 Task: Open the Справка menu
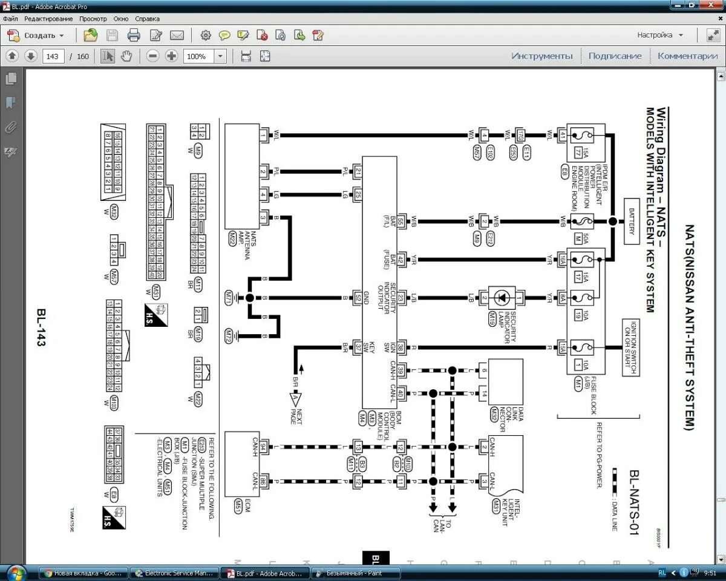[x=148, y=19]
